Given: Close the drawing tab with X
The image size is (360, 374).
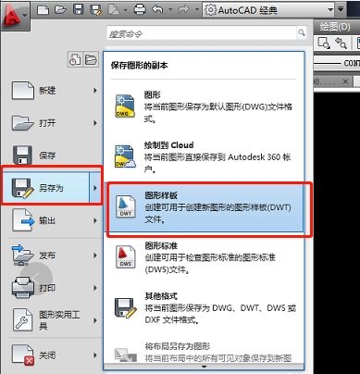Looking at the screenshot, I should (345, 81).
